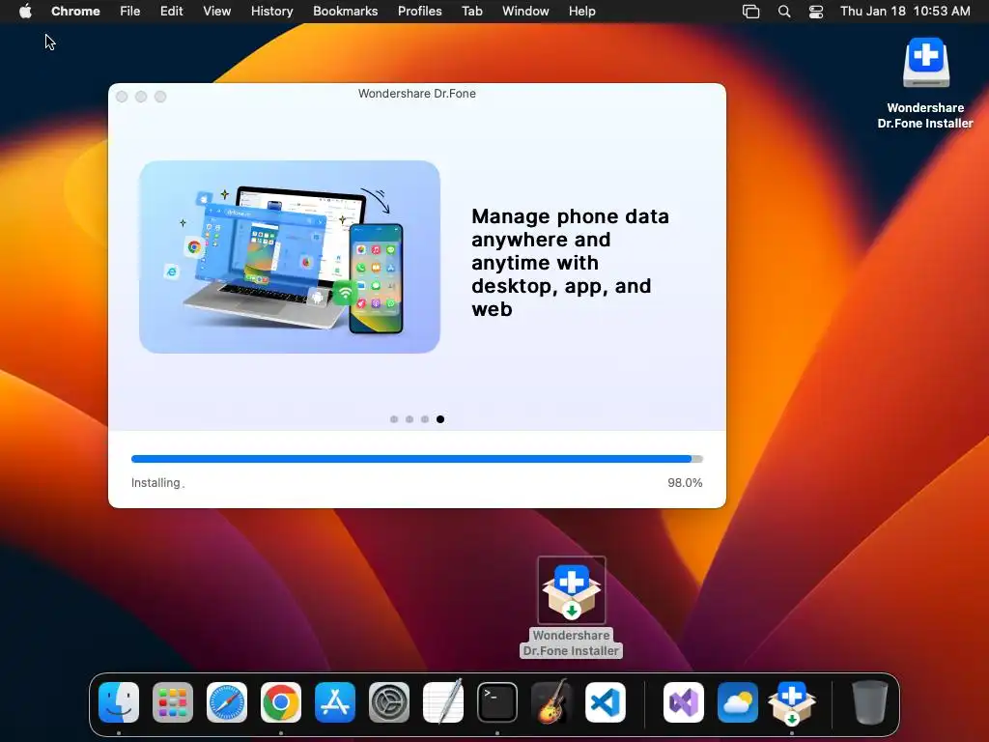
Task: Launch Terminal from the dock
Action: pos(497,702)
